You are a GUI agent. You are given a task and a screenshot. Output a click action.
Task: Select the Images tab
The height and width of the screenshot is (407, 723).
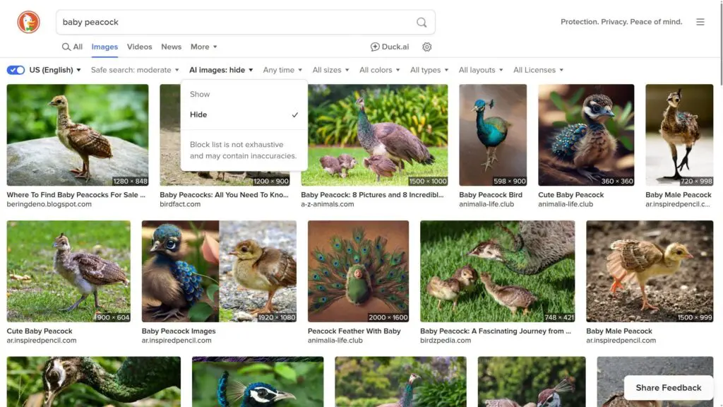(104, 47)
